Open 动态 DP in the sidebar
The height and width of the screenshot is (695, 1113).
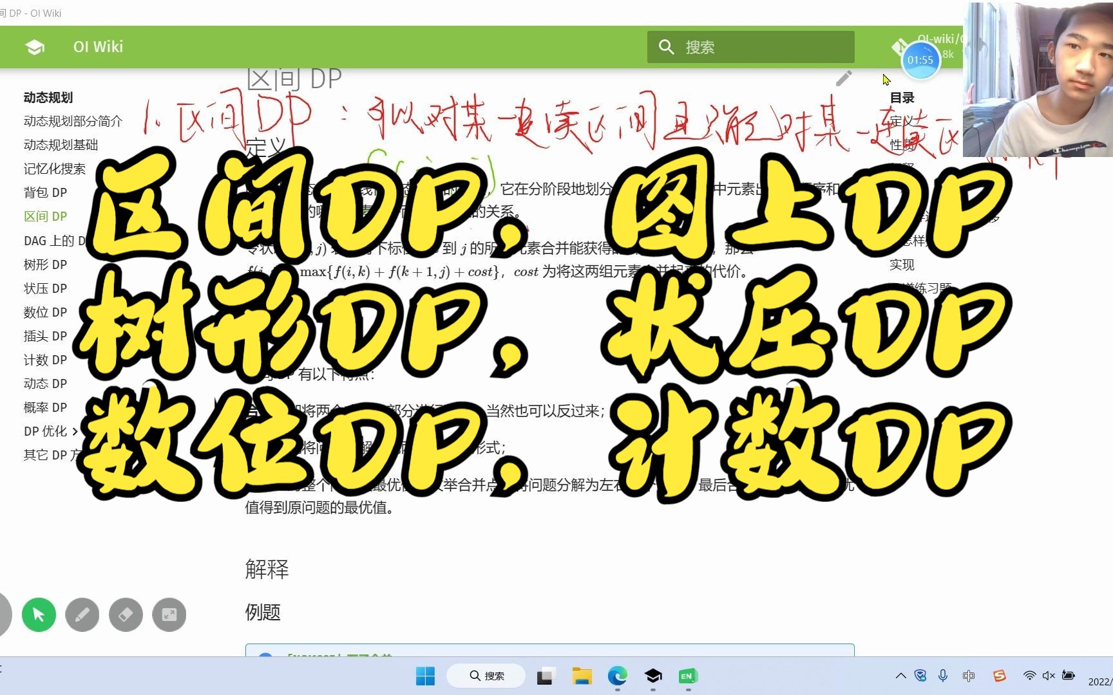45,384
